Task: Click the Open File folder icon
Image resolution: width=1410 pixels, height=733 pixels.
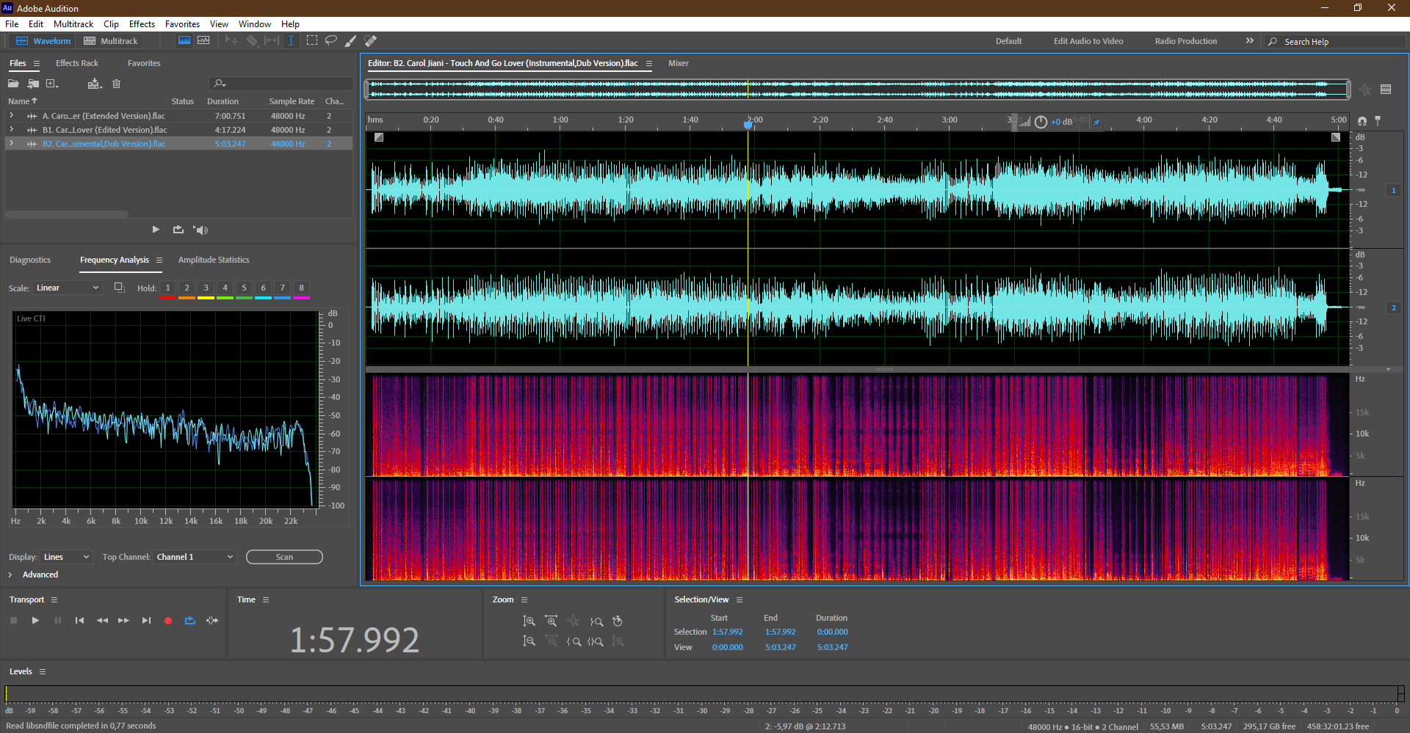Action: pyautogui.click(x=13, y=84)
